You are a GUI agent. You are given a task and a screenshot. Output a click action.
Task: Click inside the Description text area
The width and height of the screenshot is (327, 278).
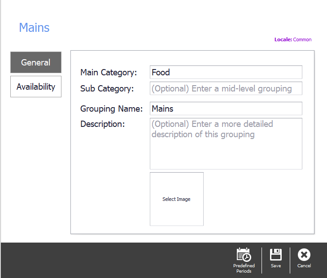tap(226, 143)
